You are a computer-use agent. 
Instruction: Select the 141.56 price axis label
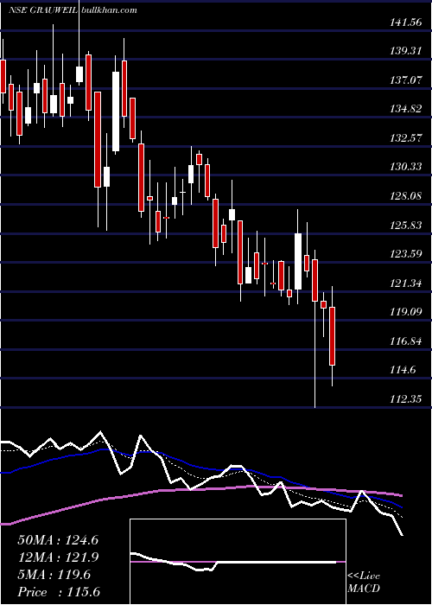click(x=406, y=22)
